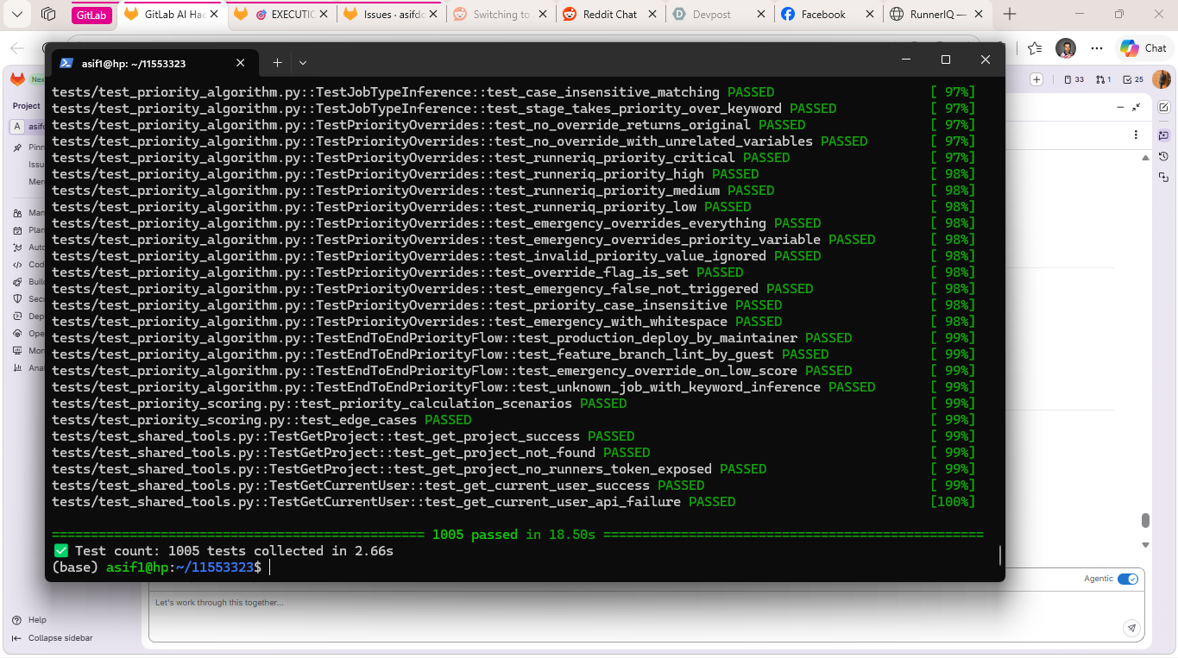This screenshot has height=658, width=1178.
Task: Select the active Duo chat icon in side rail
Action: coord(1163,135)
